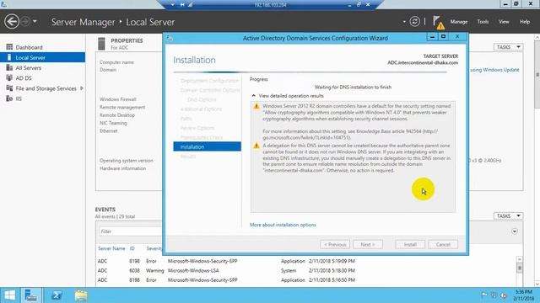
Task: Expand the events filter chevron
Action: pos(515,231)
